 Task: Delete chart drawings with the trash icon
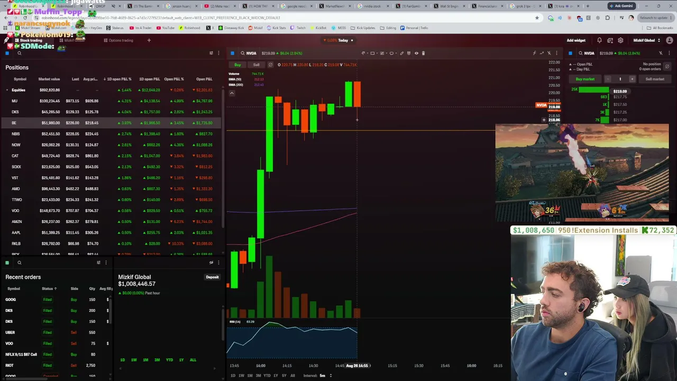(x=424, y=53)
